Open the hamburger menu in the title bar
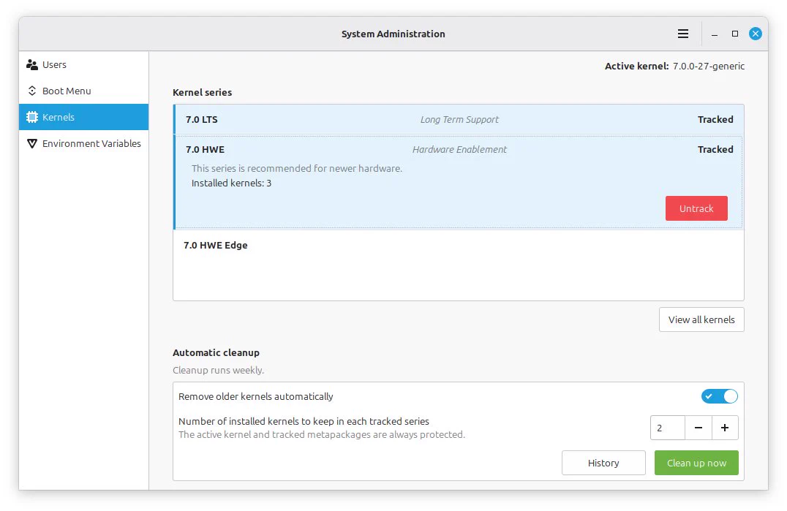Viewport: 787px width, 511px height. [682, 34]
